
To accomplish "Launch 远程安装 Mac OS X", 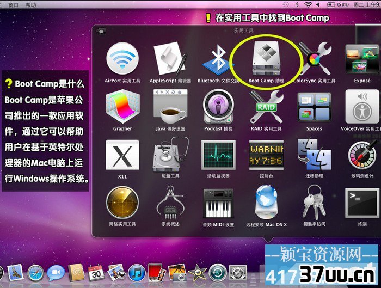I will pos(266,203).
